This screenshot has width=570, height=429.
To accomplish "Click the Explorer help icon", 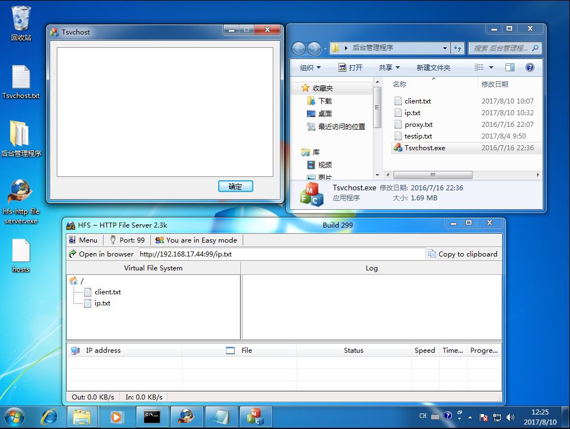I will pyautogui.click(x=529, y=68).
